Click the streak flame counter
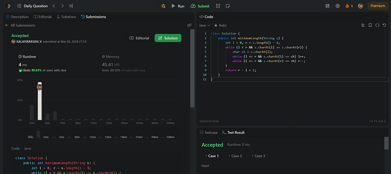 (x=349, y=6)
